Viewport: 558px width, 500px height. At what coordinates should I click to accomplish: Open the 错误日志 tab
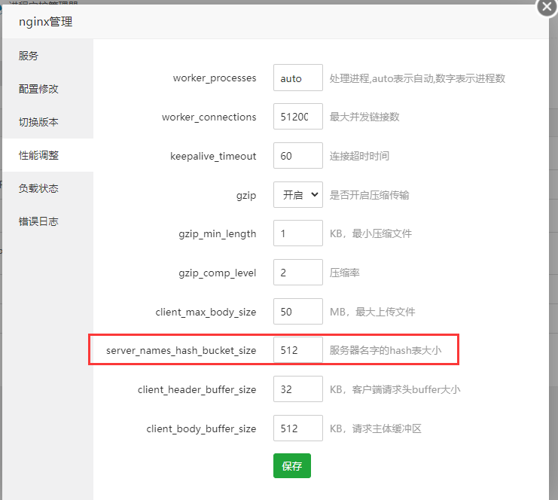pyautogui.click(x=47, y=221)
